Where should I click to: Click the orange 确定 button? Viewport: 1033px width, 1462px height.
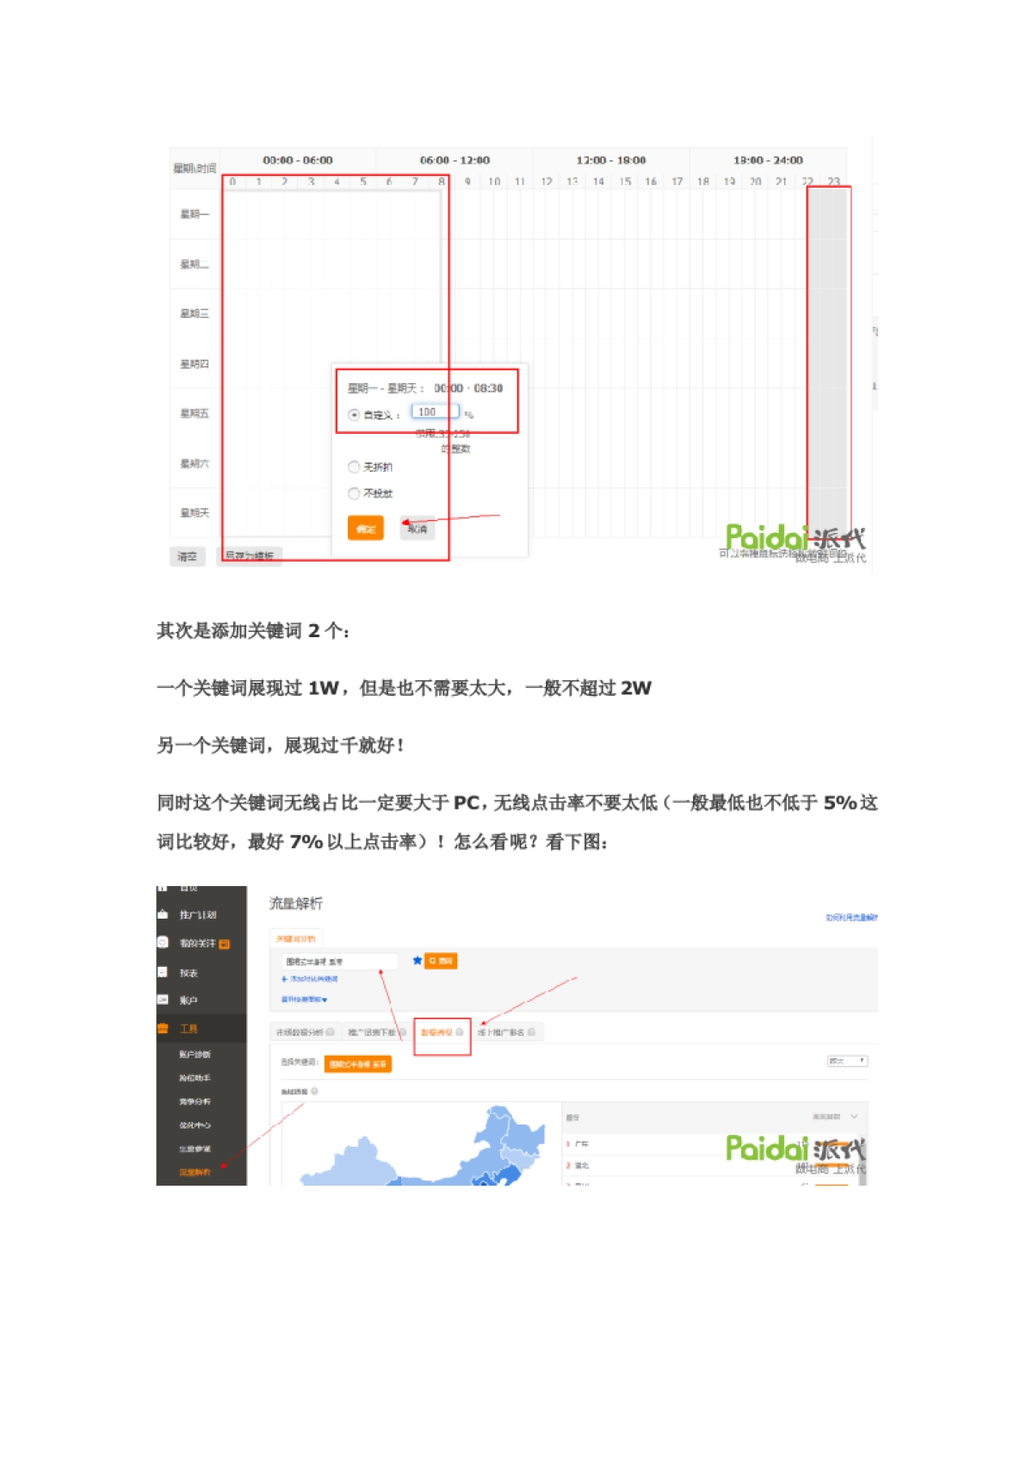click(x=366, y=529)
